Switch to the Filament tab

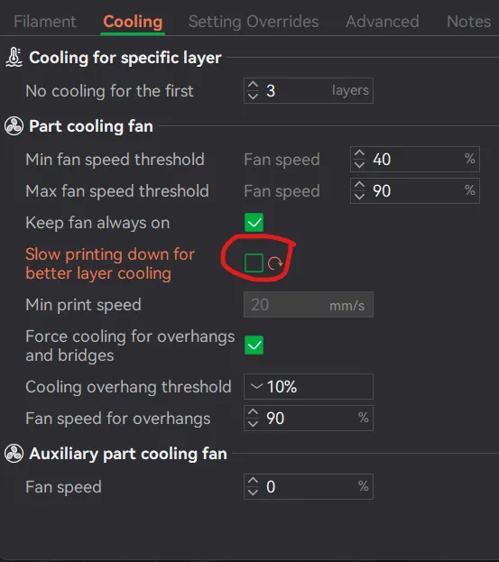point(45,22)
